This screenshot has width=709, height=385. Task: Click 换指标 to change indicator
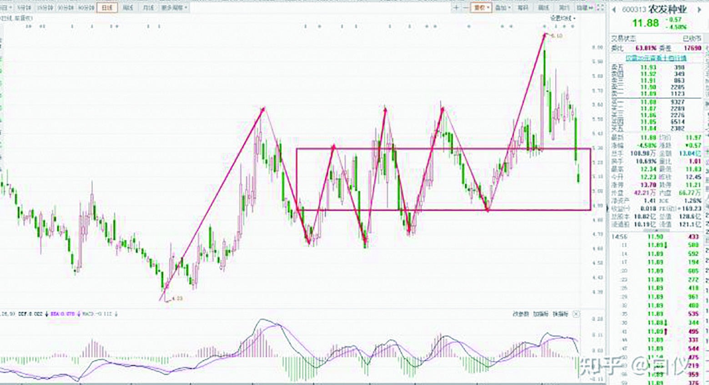coord(560,314)
